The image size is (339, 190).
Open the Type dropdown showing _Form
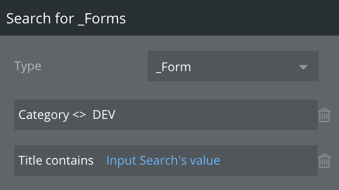pos(233,66)
